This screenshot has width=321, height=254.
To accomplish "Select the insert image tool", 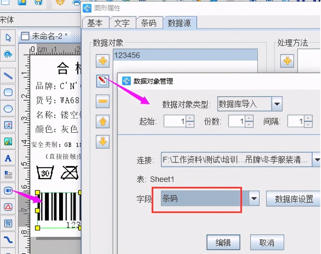I will click(8, 126).
